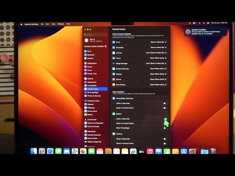The height and width of the screenshot is (176, 235).
Task: Toggle Battery Show in Menu Bar switch
Action: (165, 119)
